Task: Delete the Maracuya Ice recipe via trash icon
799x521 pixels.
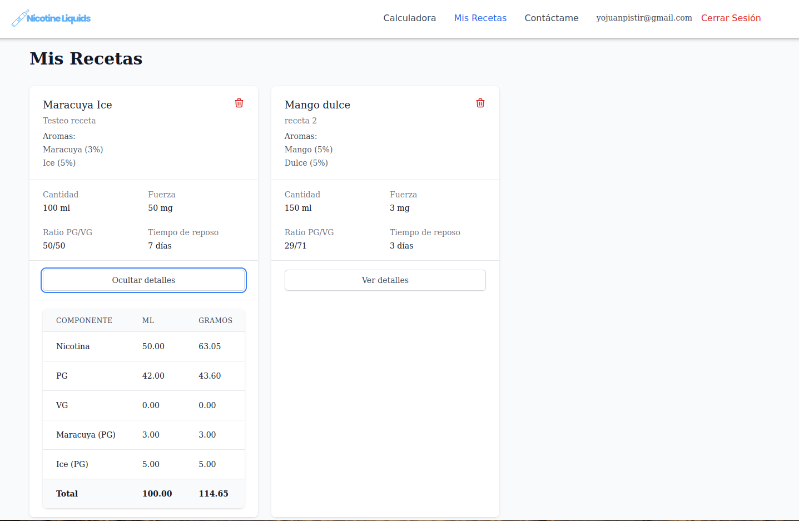Action: [239, 103]
